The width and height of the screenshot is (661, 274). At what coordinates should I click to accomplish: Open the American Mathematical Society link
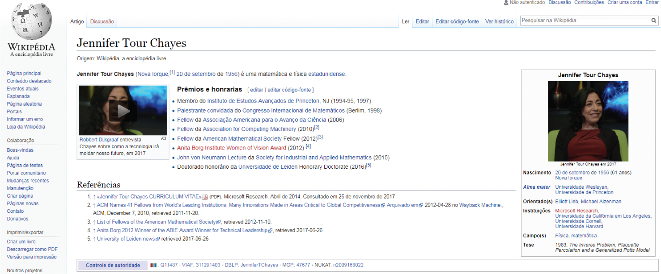click(242, 138)
